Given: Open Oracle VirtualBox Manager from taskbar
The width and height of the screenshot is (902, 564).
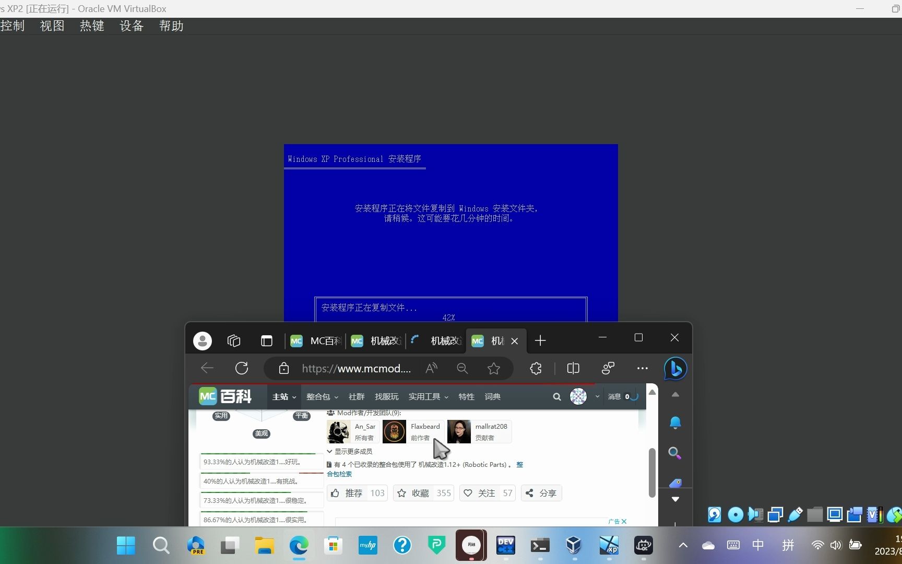Looking at the screenshot, I should (x=573, y=545).
